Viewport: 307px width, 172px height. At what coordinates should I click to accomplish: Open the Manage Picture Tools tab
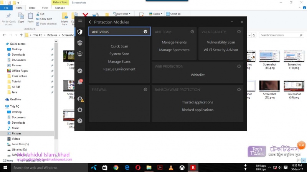tap(60, 8)
